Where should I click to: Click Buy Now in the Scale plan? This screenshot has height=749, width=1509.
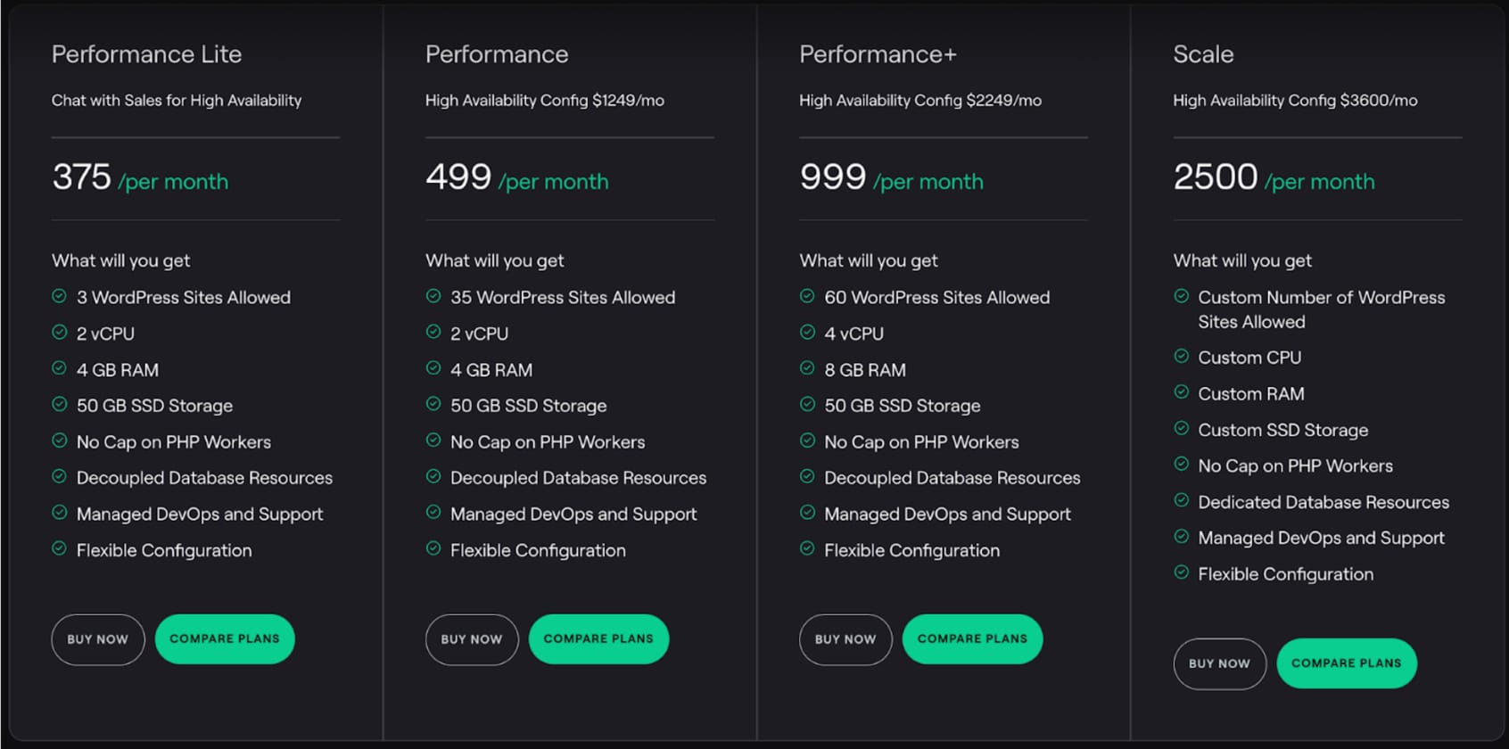[x=1219, y=663]
